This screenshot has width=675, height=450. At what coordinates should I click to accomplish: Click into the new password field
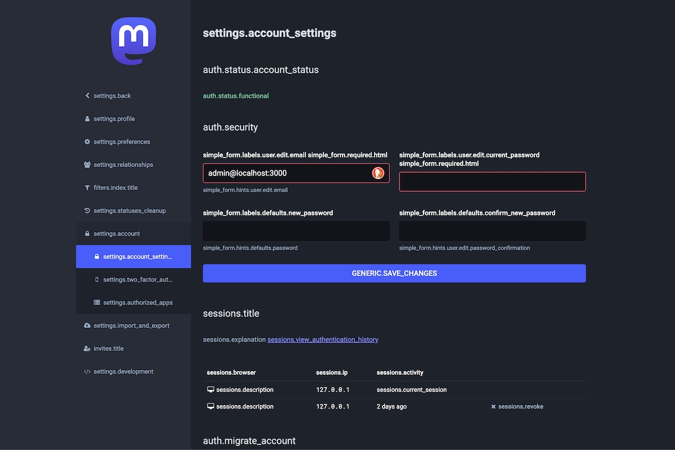click(296, 231)
